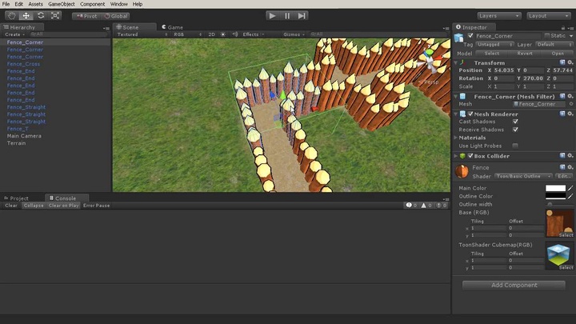Switch to the Project tab
The height and width of the screenshot is (324, 576).
point(18,198)
